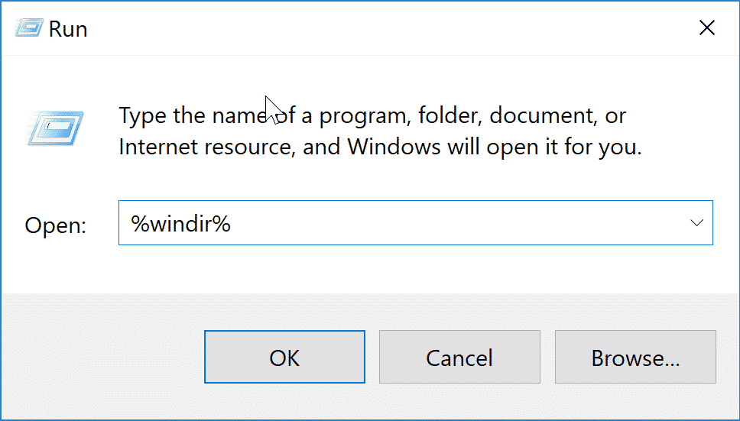Expand the Open combo box dropdown arrow
Viewport: 740px width, 421px height.
696,223
